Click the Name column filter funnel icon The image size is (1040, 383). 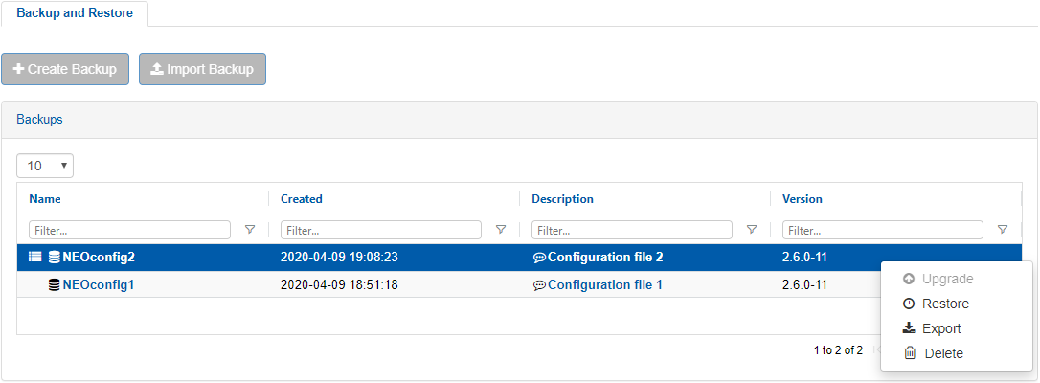[x=250, y=230]
